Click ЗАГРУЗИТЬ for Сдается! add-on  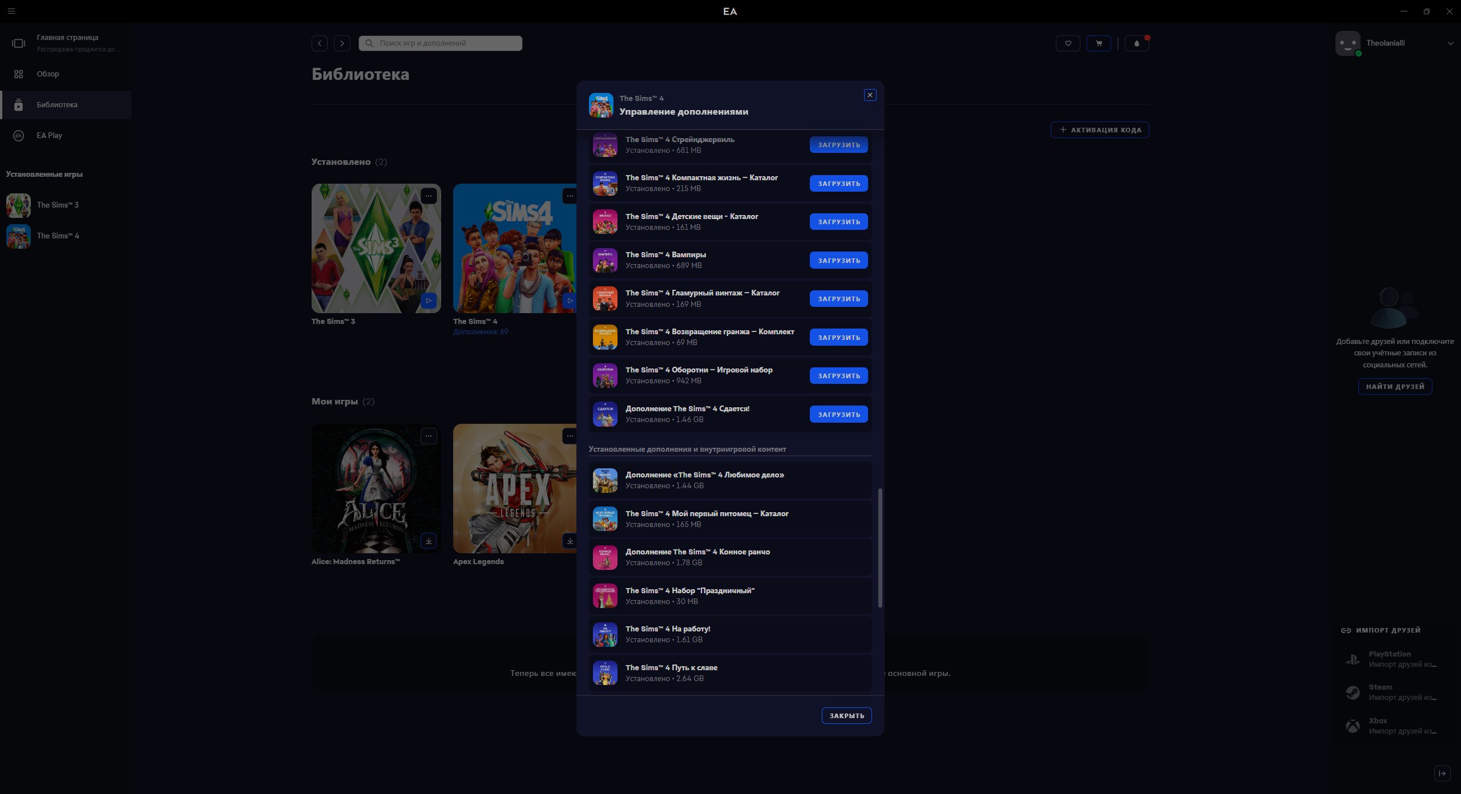pyautogui.click(x=839, y=414)
